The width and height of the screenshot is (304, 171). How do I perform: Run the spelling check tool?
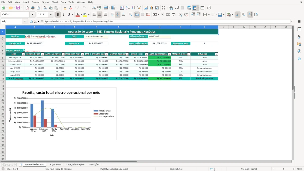point(99,8)
